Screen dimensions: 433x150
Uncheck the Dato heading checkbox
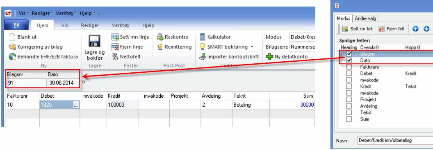coord(349,60)
